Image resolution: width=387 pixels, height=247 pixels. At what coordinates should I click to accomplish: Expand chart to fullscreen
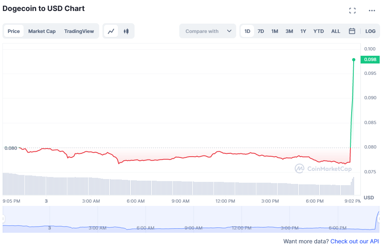click(352, 11)
